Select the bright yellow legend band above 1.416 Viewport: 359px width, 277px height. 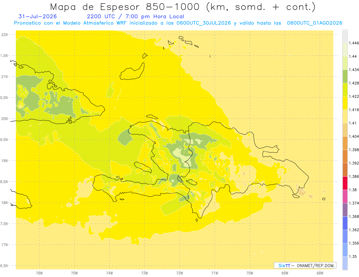click(345, 103)
